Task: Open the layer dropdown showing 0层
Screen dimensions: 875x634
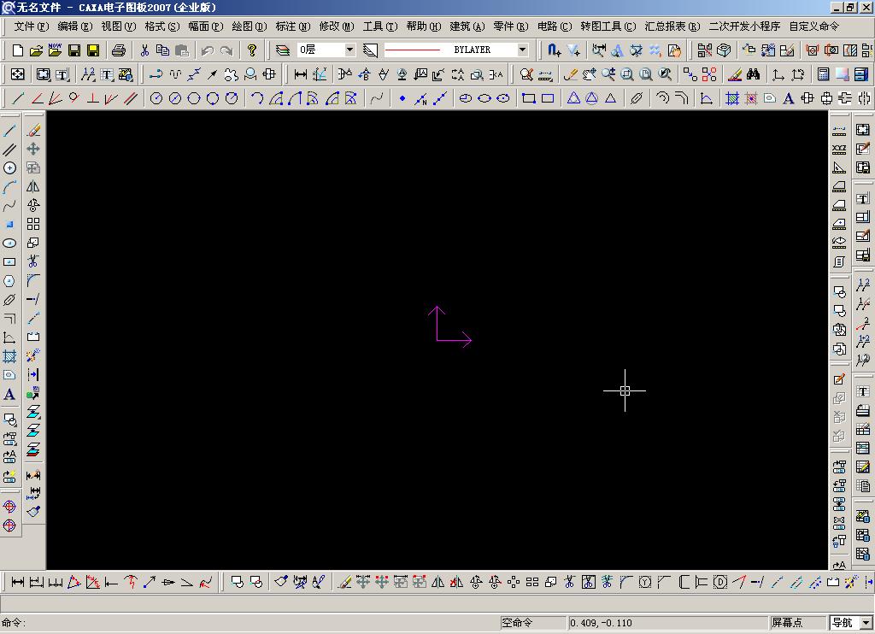Action: 349,50
